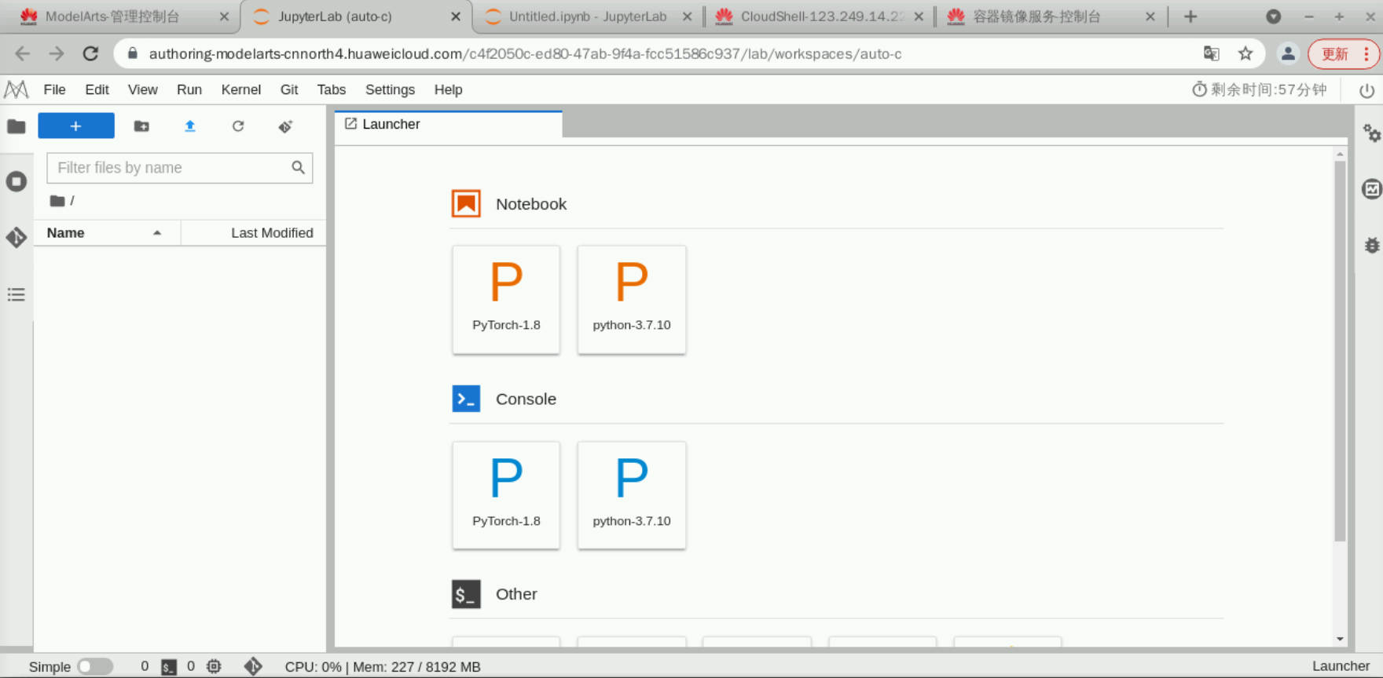Show the table of contents panel
1383x678 pixels.
click(x=17, y=294)
